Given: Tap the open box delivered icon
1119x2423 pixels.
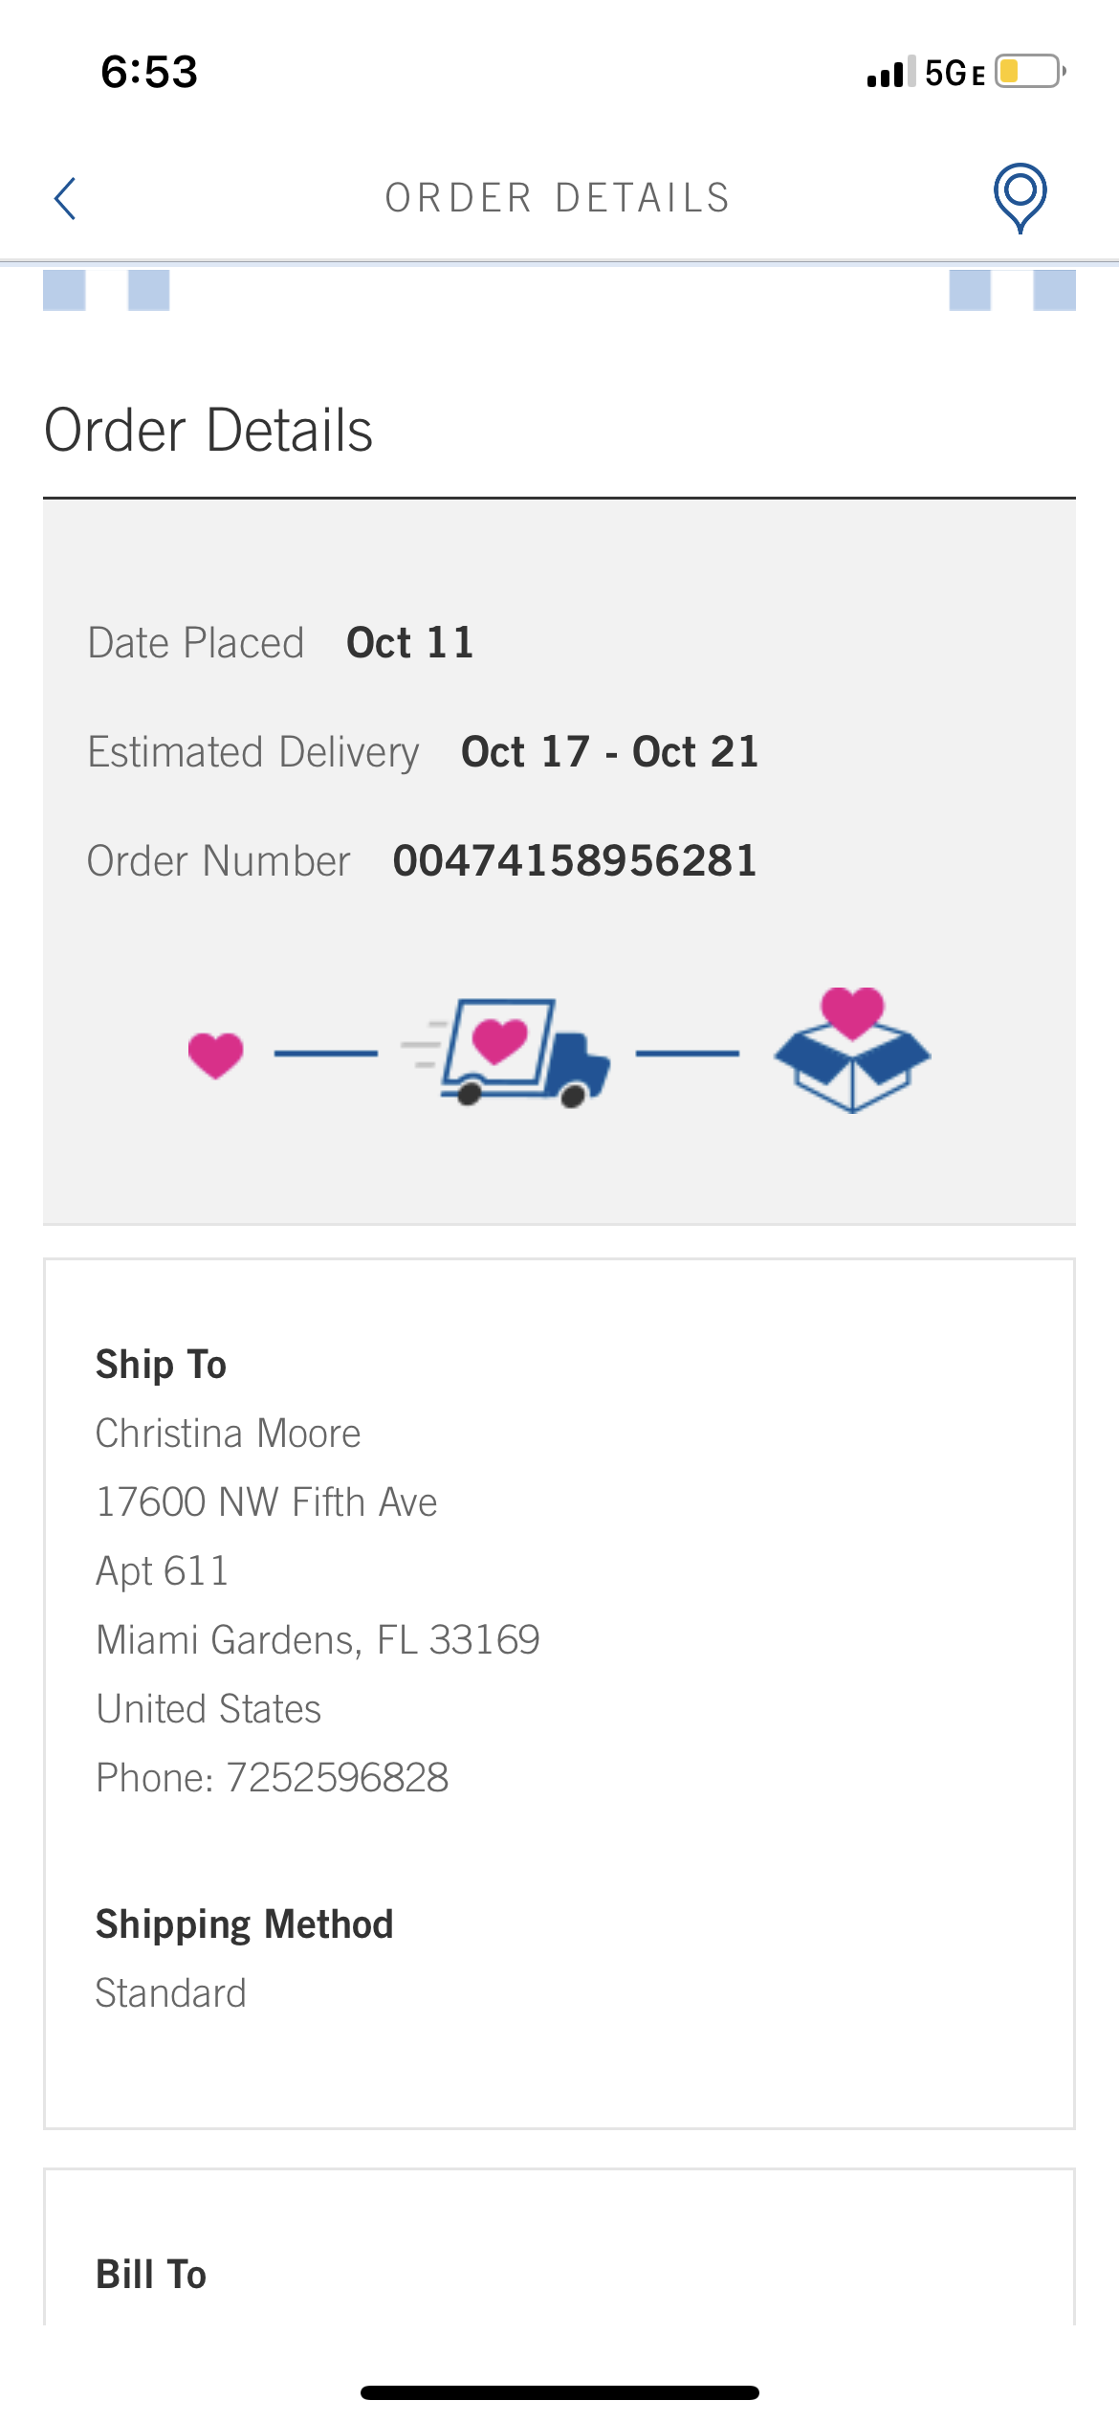Looking at the screenshot, I should pos(851,1051).
